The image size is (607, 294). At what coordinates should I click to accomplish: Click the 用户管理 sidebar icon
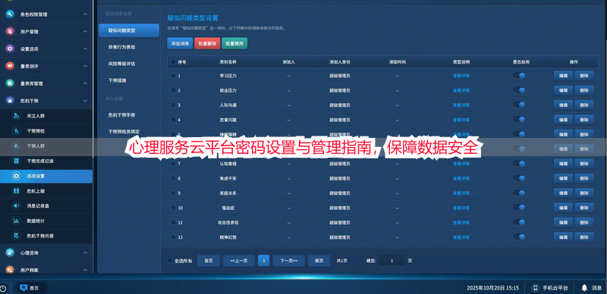coord(10,31)
